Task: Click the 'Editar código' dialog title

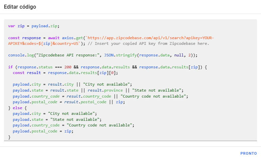Action: pyautogui.click(x=20, y=7)
